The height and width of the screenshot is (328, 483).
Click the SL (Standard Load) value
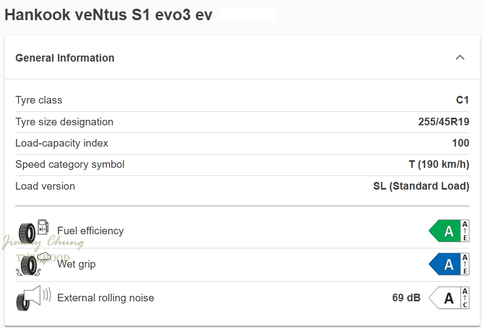pyautogui.click(x=421, y=186)
